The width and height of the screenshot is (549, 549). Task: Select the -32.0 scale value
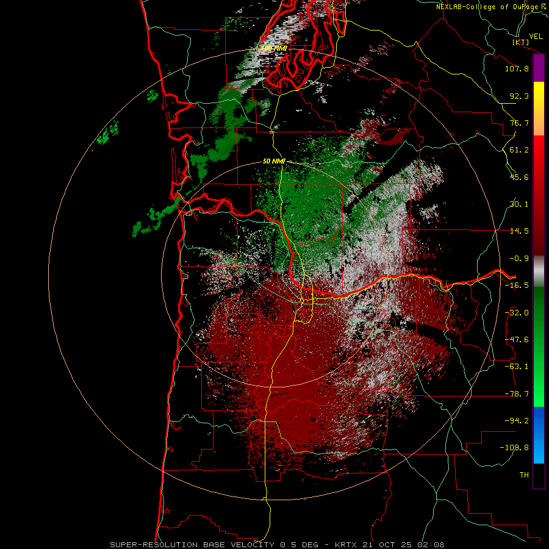tap(517, 313)
